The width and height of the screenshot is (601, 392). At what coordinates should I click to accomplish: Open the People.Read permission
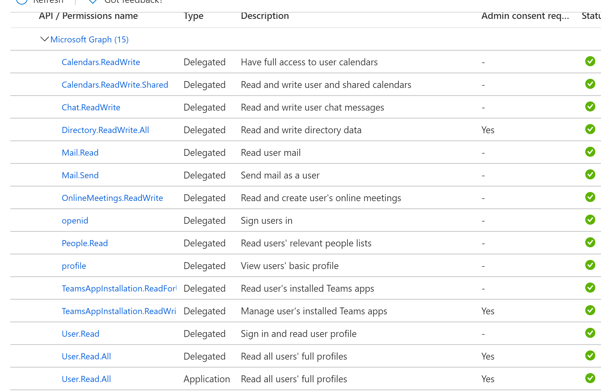click(x=85, y=243)
